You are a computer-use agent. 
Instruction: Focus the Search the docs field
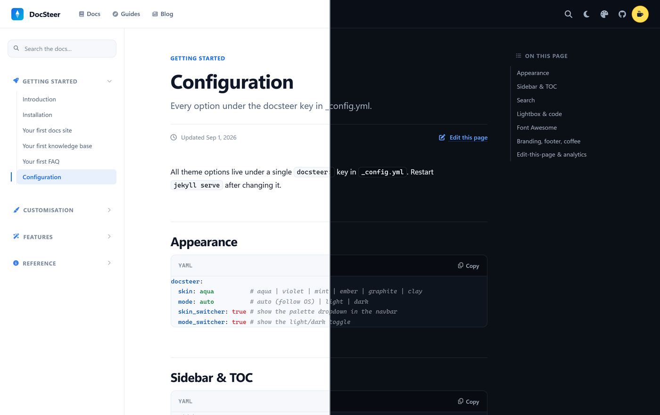click(62, 49)
